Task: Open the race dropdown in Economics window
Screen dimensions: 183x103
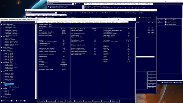Action: click(35, 22)
